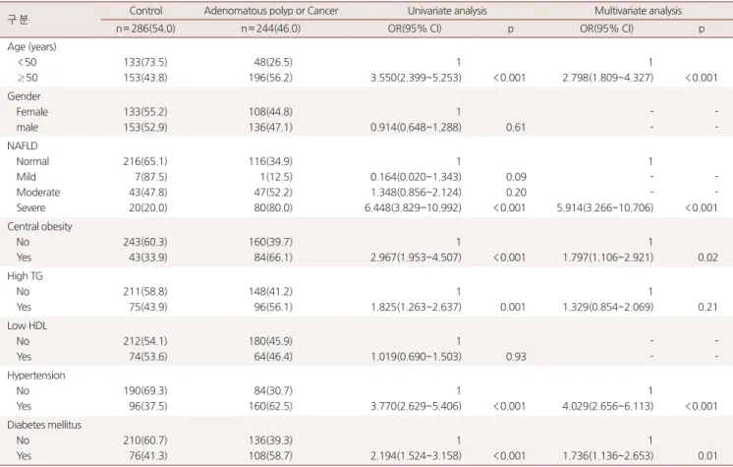This screenshot has height=467, width=733.
Task: Click the 'Mild' row label
Action: tap(27, 177)
